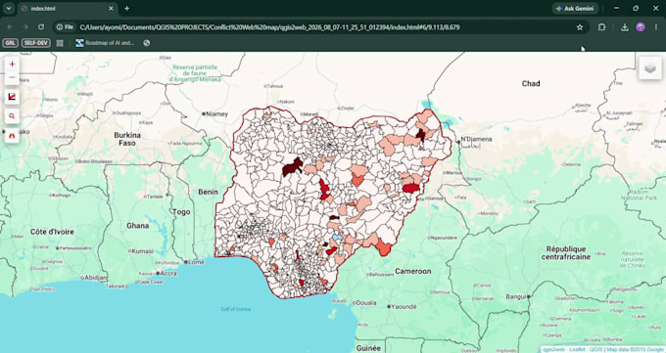Click the Togo country label
This screenshot has width=666, height=353.
pos(181,212)
